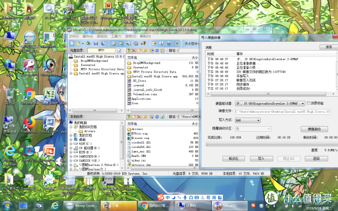Click the 映像文件 path input field
The width and height of the screenshot is (338, 211).
283,111
